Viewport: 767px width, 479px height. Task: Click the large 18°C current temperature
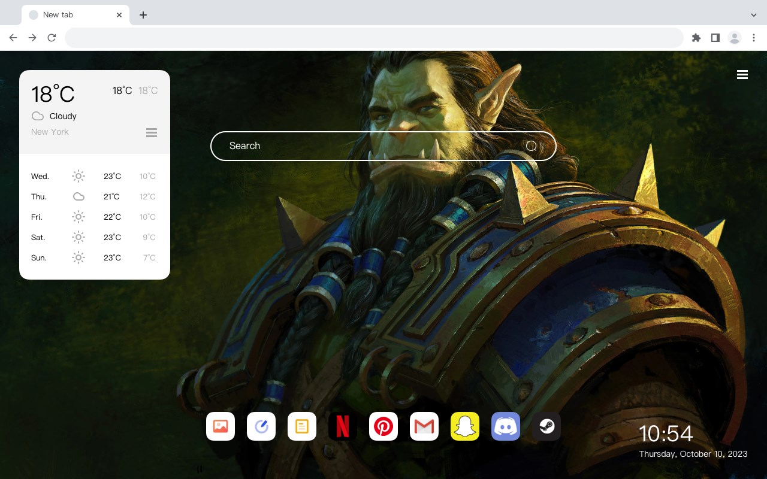pyautogui.click(x=53, y=94)
